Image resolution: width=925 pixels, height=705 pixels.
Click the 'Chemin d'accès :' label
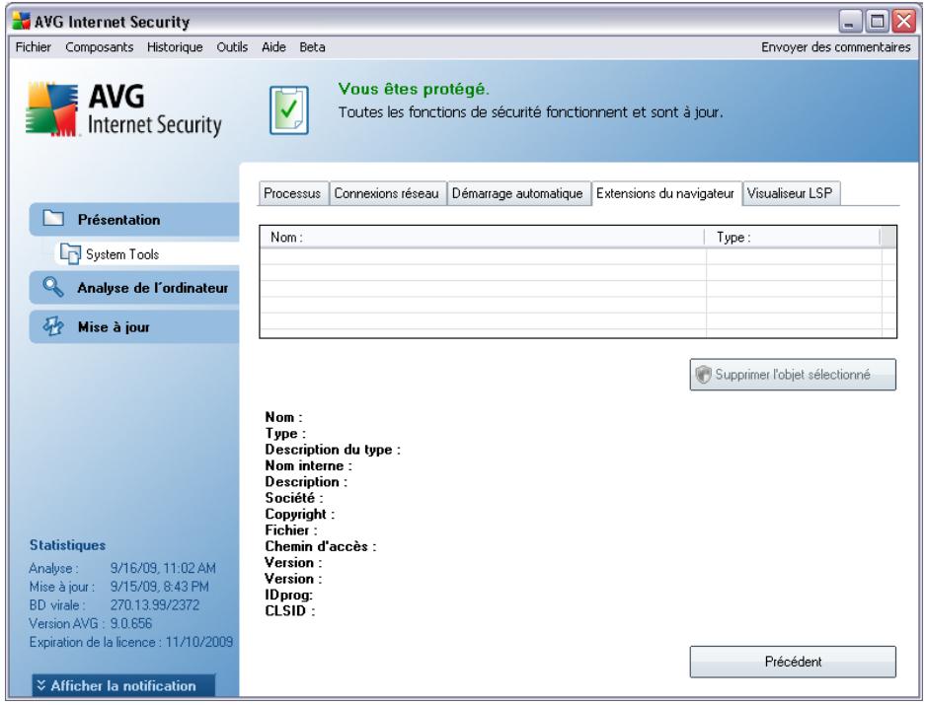pyautogui.click(x=320, y=546)
